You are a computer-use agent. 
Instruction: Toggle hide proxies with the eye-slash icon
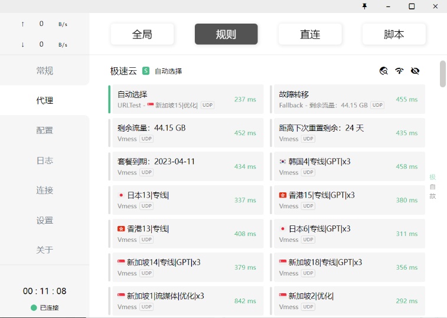coord(415,71)
